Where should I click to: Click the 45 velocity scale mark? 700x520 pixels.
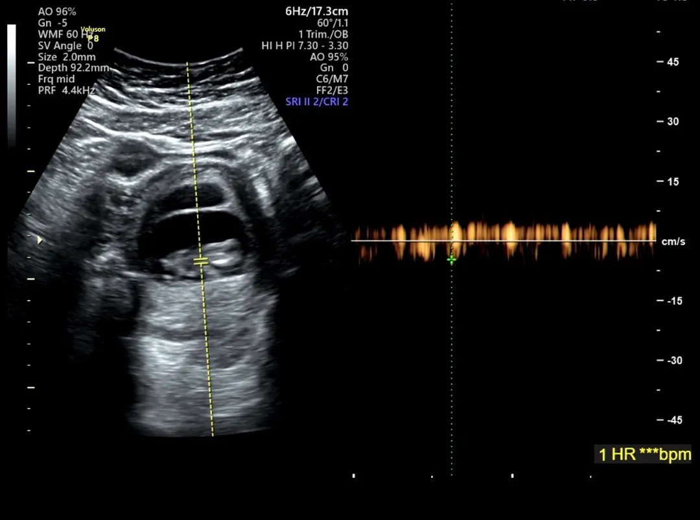pos(673,62)
